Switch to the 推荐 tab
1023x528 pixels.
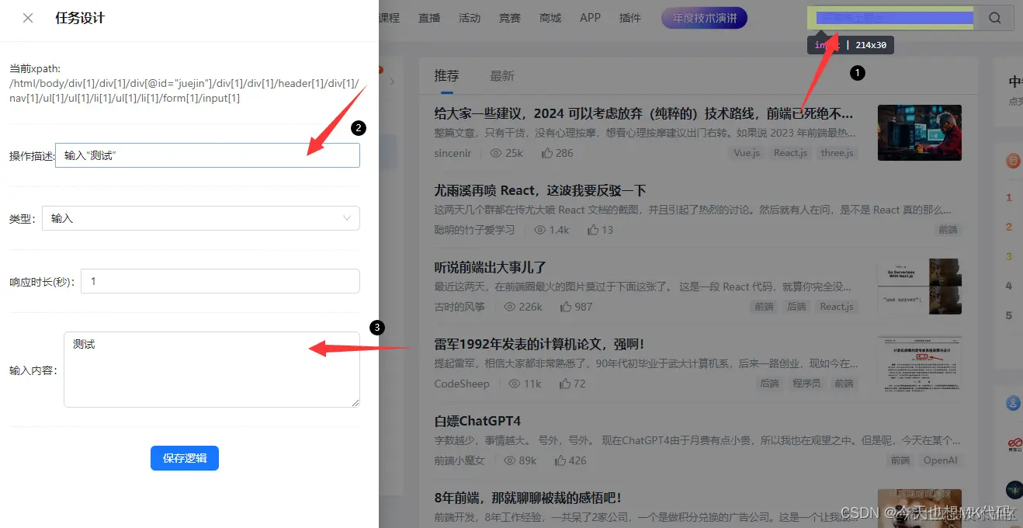(x=446, y=75)
